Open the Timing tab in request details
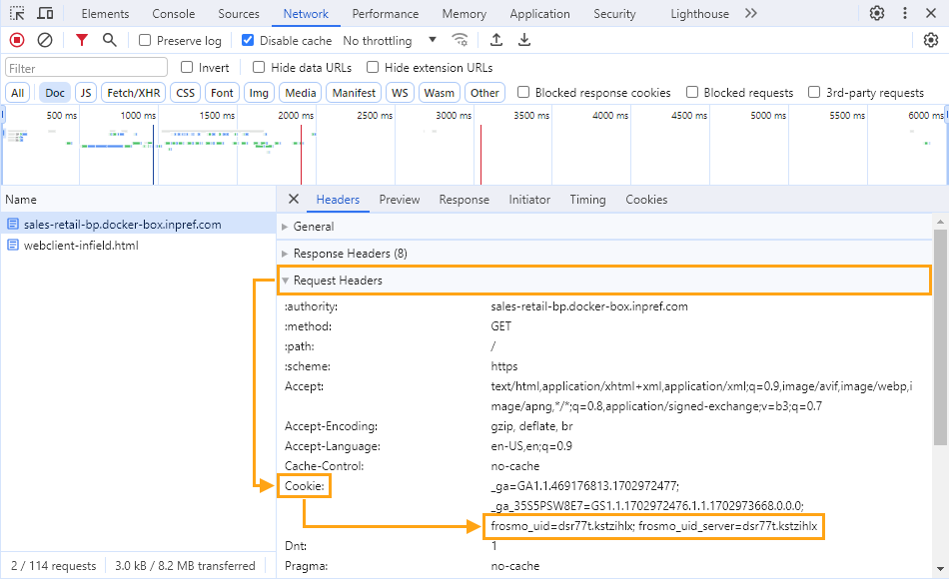 [587, 200]
